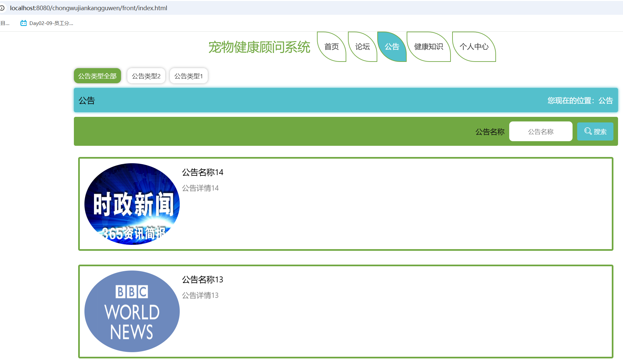
Task: Click the site info icon in the address bar
Action: [x=2, y=8]
